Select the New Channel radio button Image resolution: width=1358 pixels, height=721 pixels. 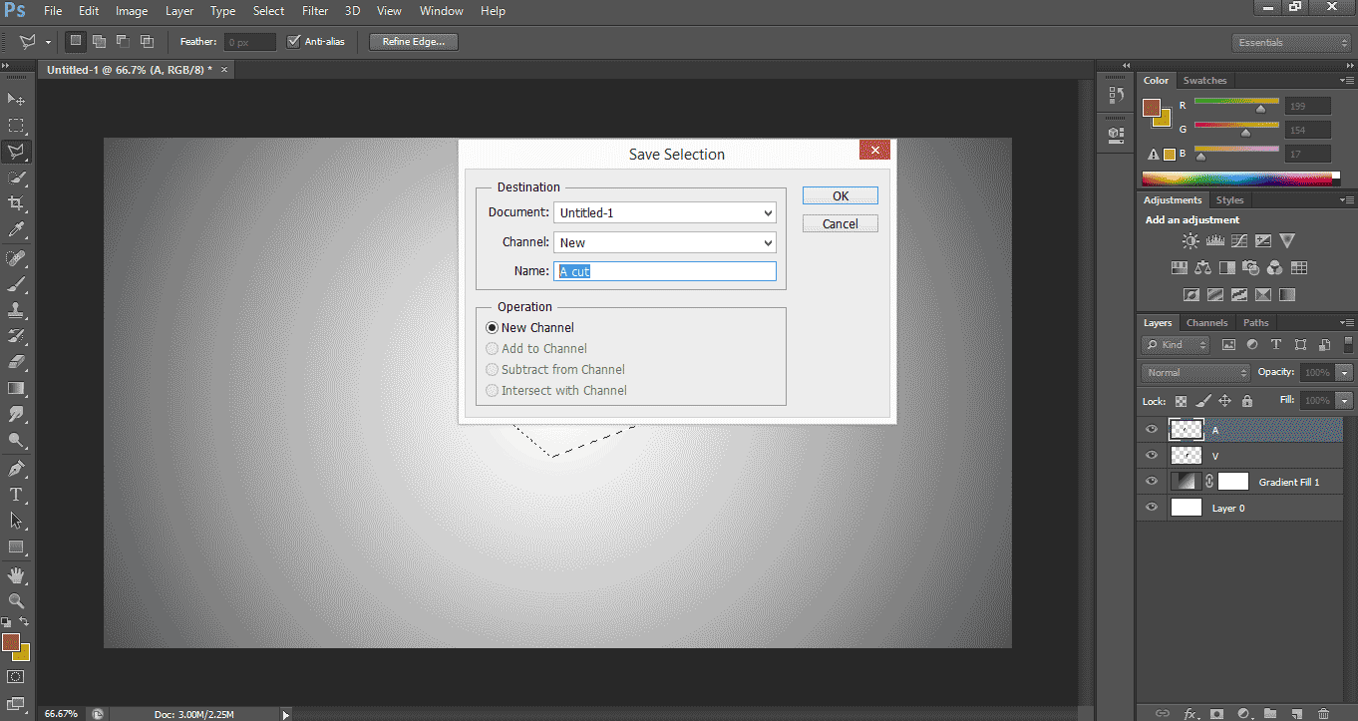pos(492,328)
